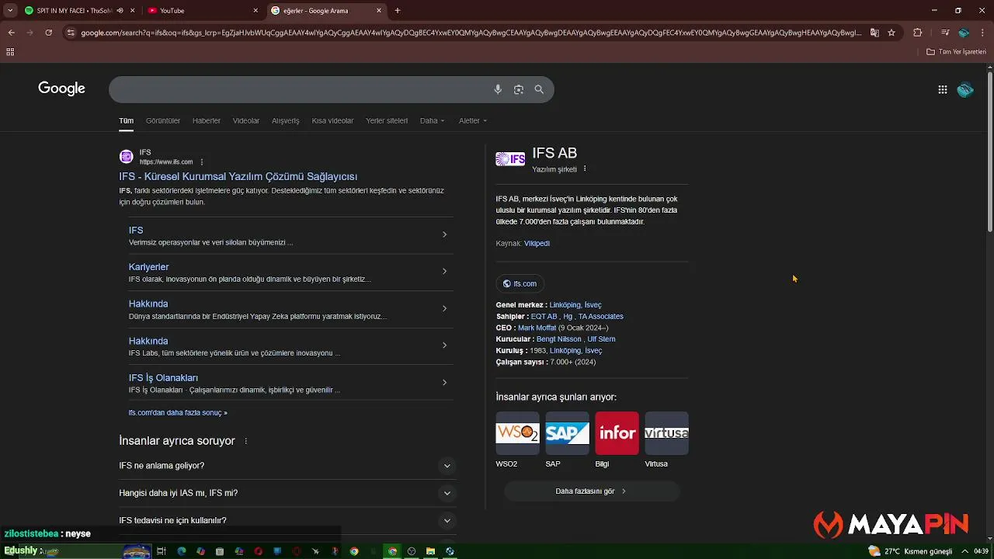994x559 pixels.
Task: Click the voice search microphone icon
Action: coord(498,89)
